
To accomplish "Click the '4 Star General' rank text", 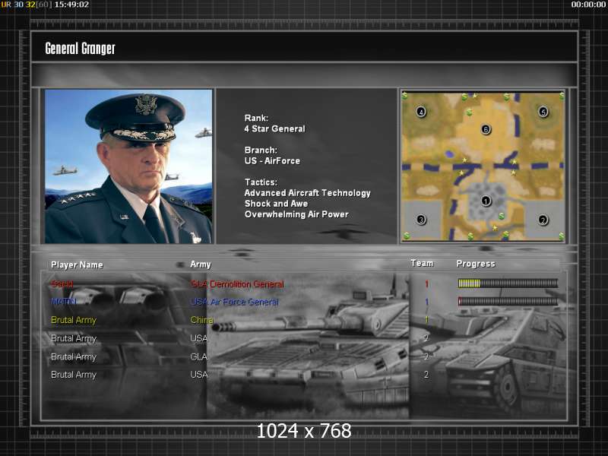I will pos(274,128).
